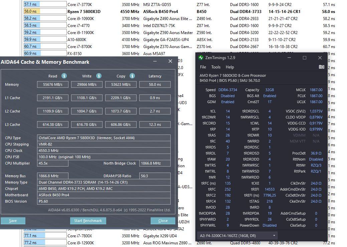Click the Start Benchmark button
The width and height of the screenshot is (347, 247).
88,221
